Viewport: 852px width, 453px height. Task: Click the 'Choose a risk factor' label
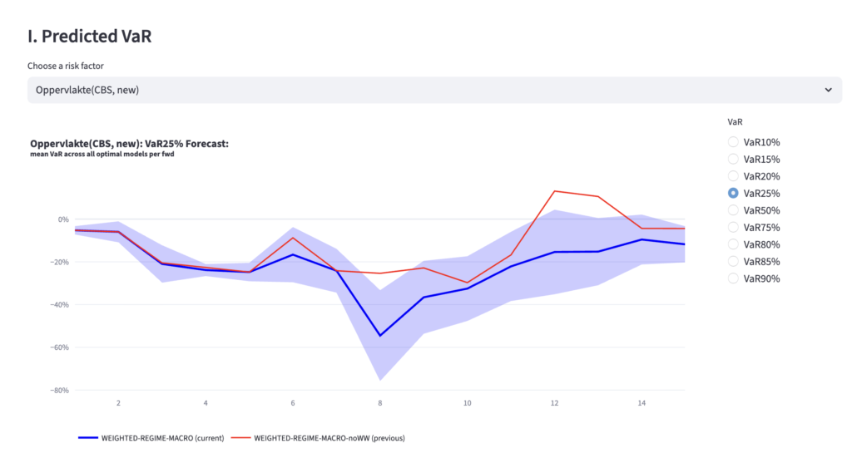click(x=66, y=66)
